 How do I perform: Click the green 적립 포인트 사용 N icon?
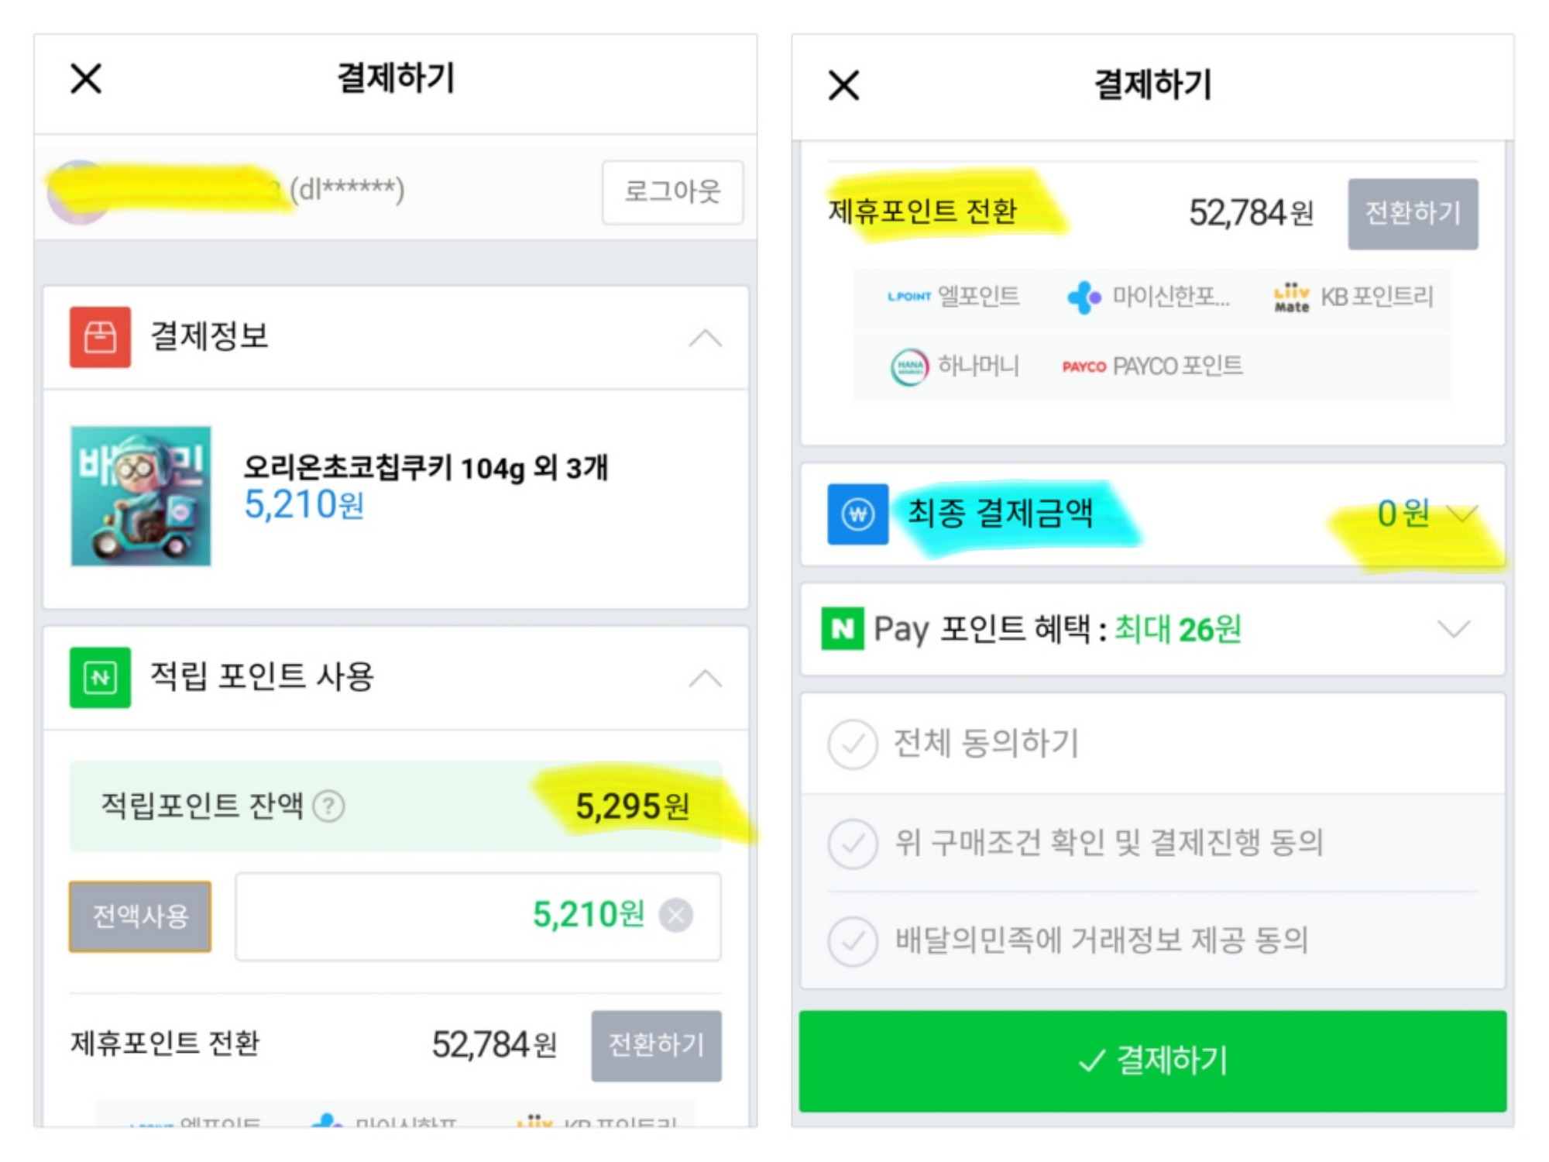[x=100, y=678]
